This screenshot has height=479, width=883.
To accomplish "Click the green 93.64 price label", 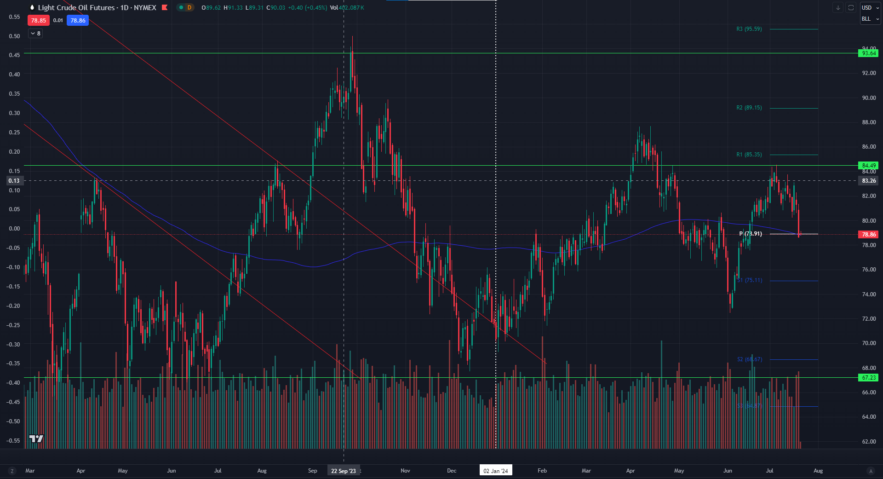I will point(869,53).
